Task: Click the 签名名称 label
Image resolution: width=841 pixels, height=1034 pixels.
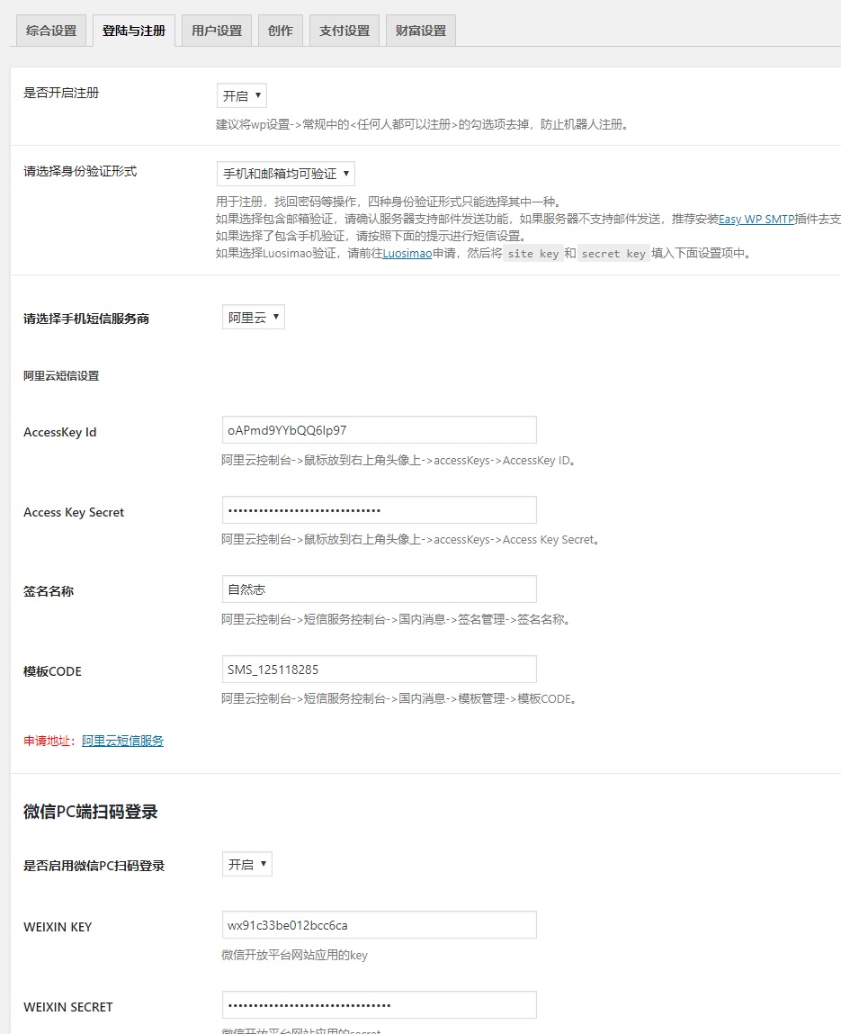Action: (x=49, y=591)
